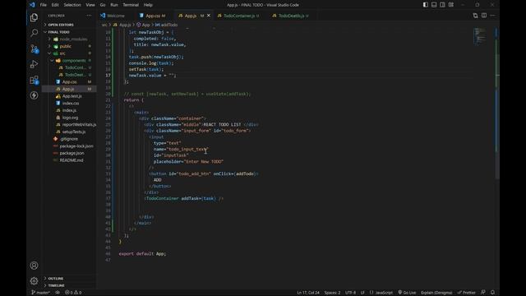Image resolution: width=526 pixels, height=296 pixels.
Task: Open the Help menu
Action: tap(148, 5)
